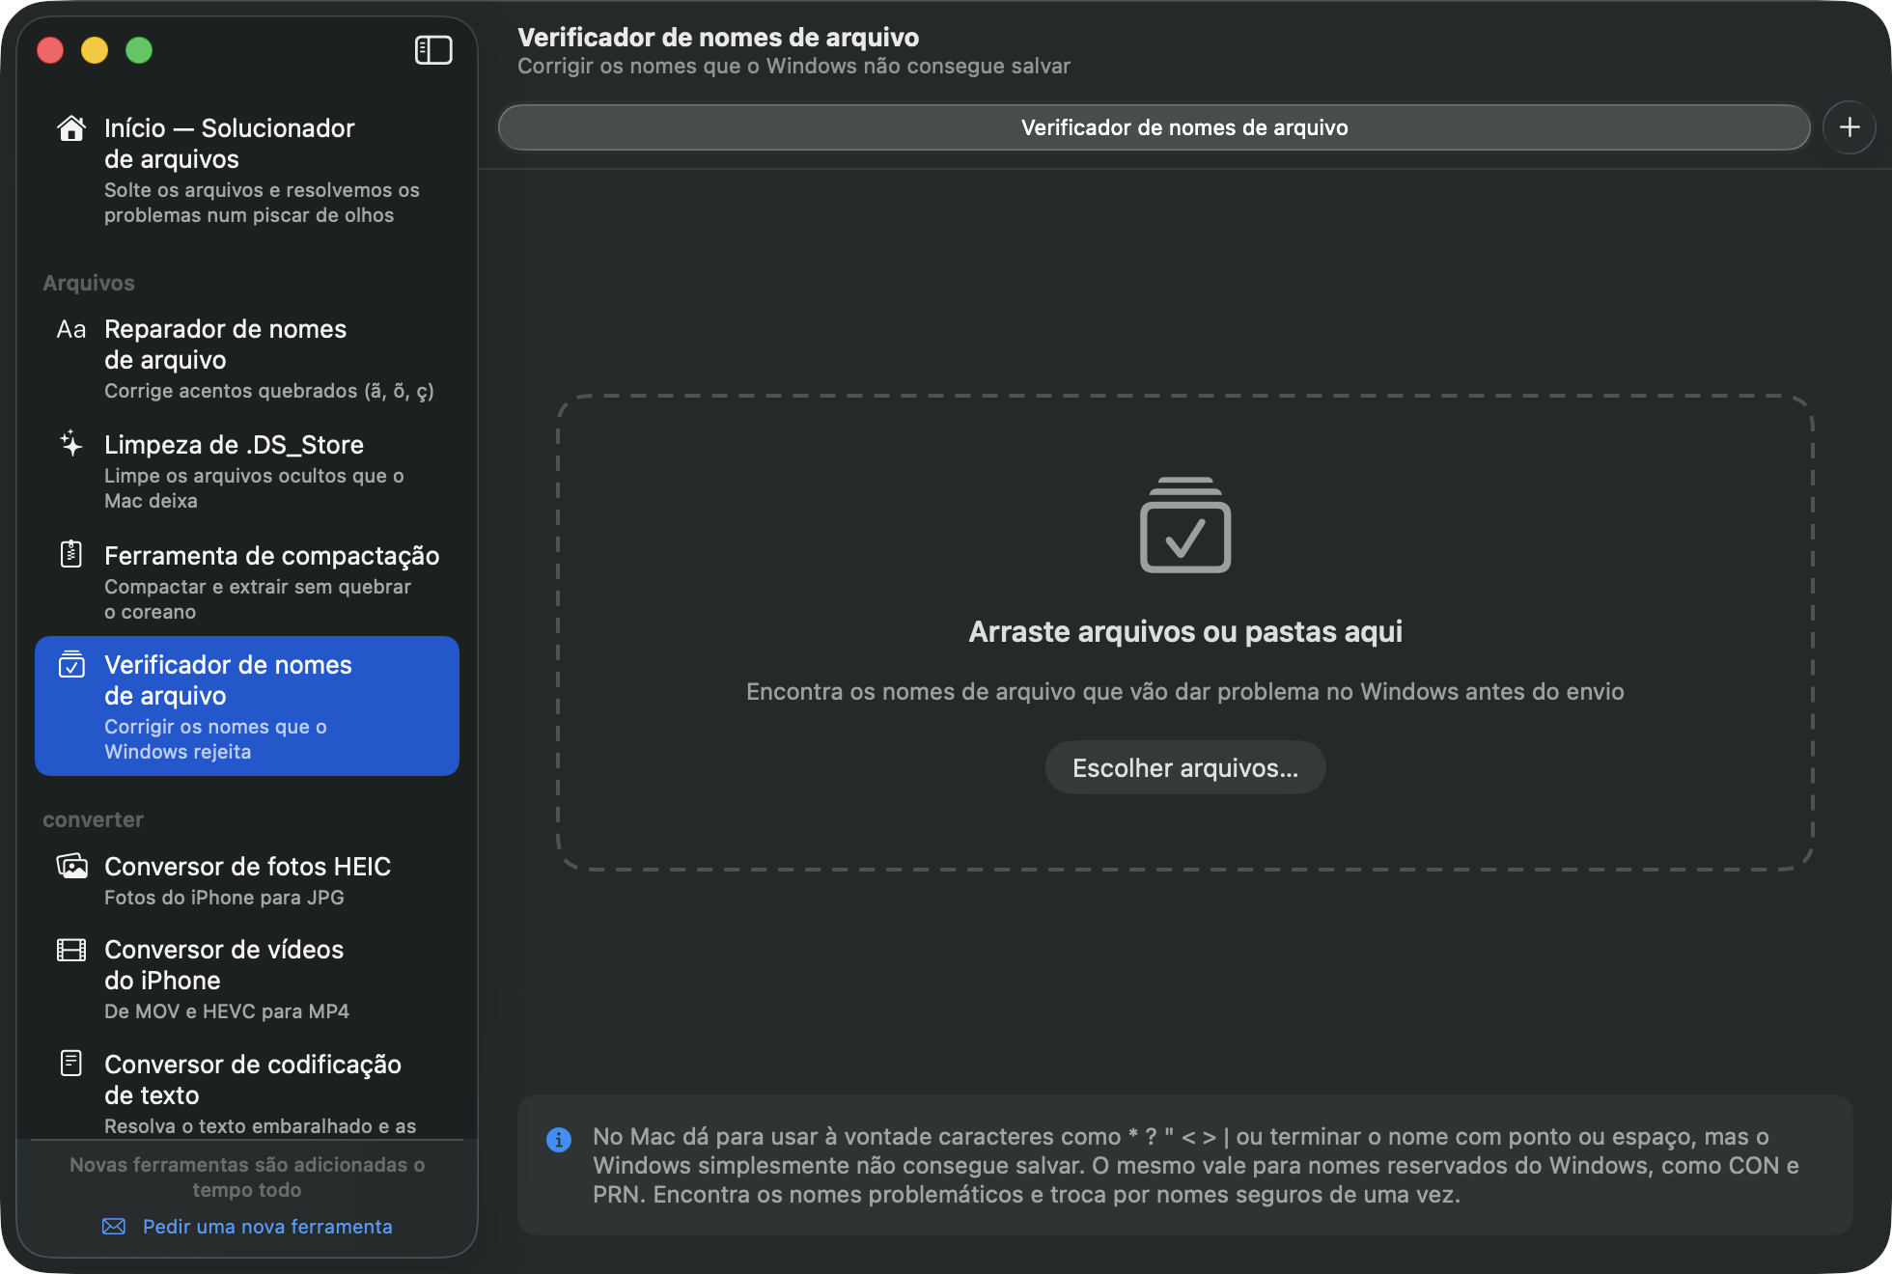Add a new tab with the plus button
Viewport: 1892px width, 1274px height.
coord(1850,127)
